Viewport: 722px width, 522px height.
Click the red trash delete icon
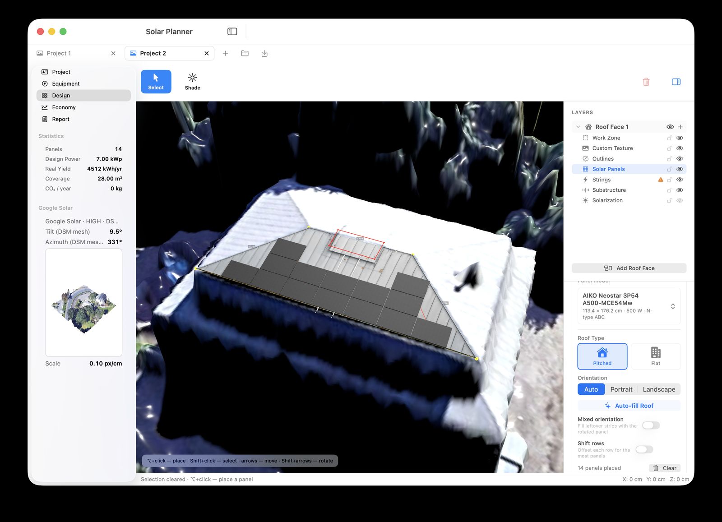(x=646, y=82)
